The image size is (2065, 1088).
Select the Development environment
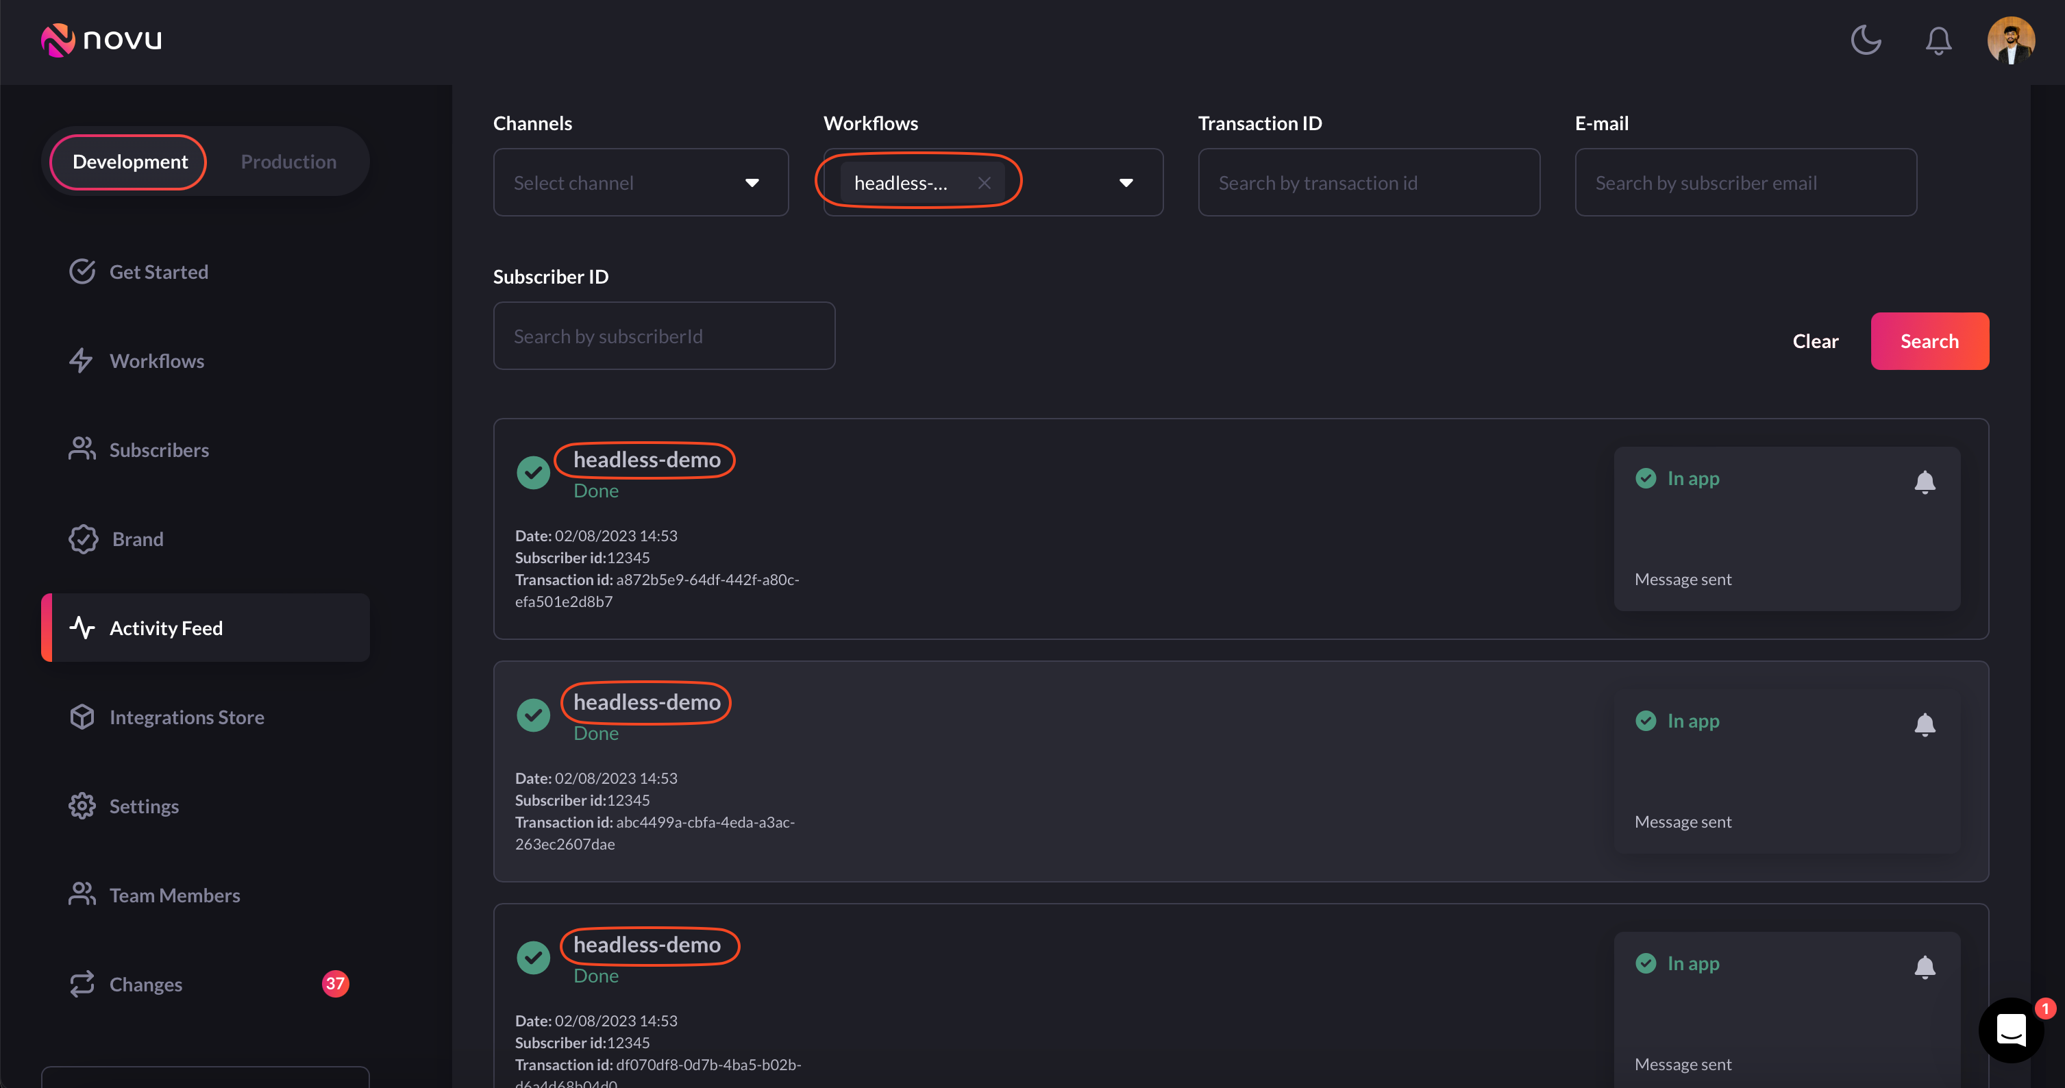click(x=130, y=161)
